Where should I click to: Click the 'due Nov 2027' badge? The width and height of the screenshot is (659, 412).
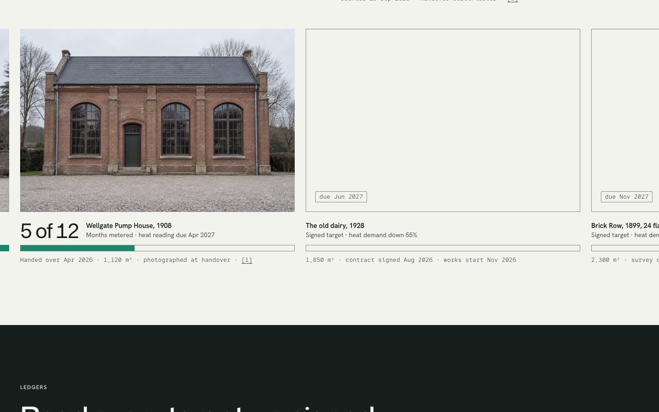pos(627,197)
